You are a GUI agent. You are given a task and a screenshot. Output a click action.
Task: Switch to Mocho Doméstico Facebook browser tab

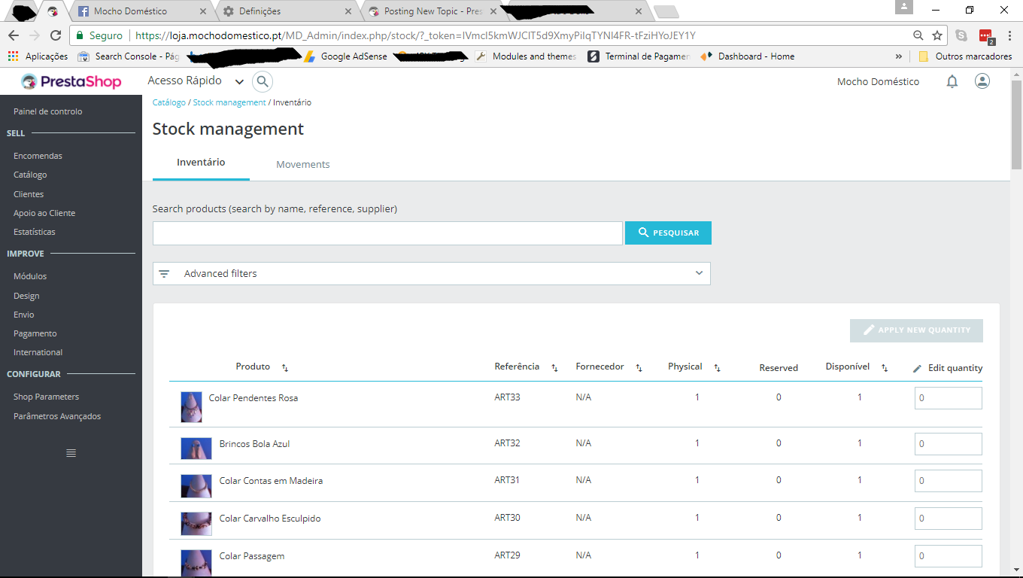click(x=141, y=11)
